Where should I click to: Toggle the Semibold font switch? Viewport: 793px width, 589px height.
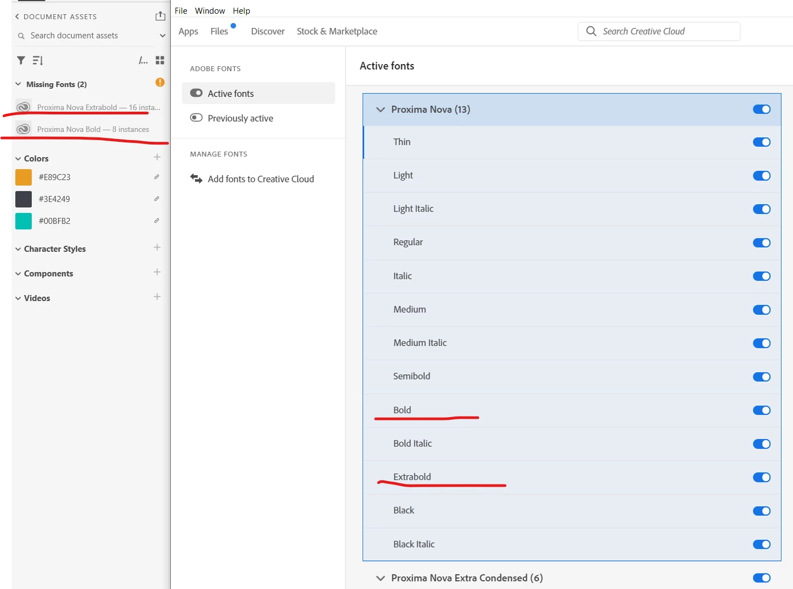tap(762, 377)
